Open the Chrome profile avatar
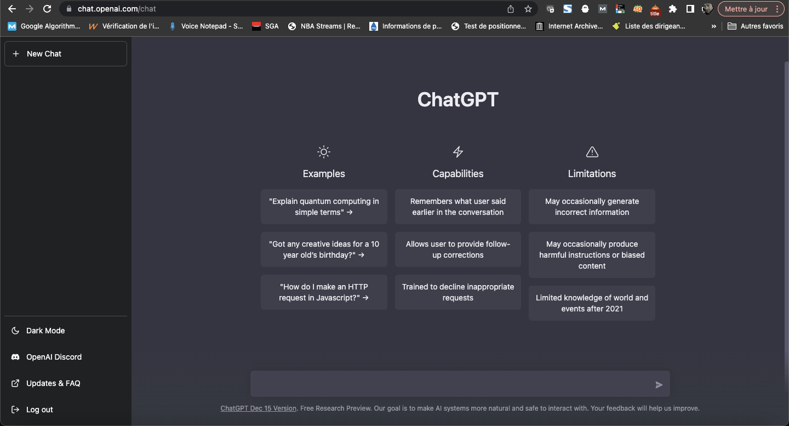Screen dimensions: 789x426 tap(707, 9)
